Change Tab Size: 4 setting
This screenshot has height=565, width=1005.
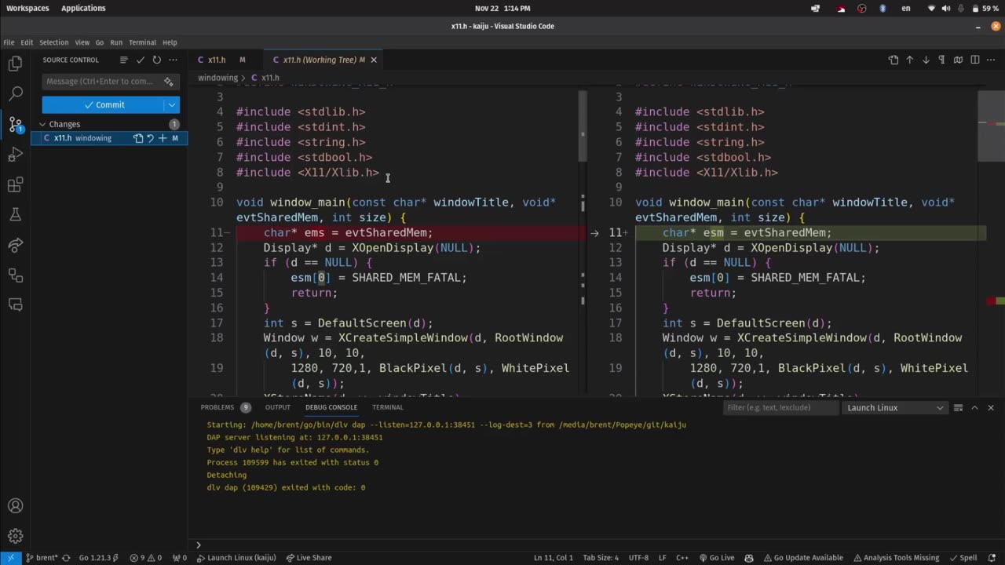point(601,558)
